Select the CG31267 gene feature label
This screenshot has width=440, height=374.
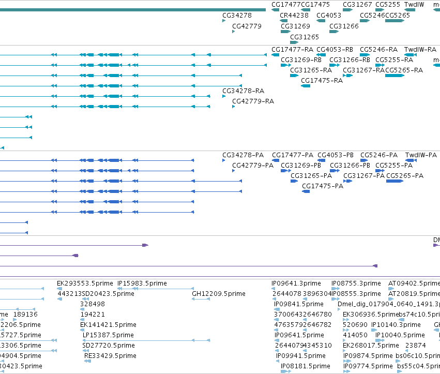357,5
